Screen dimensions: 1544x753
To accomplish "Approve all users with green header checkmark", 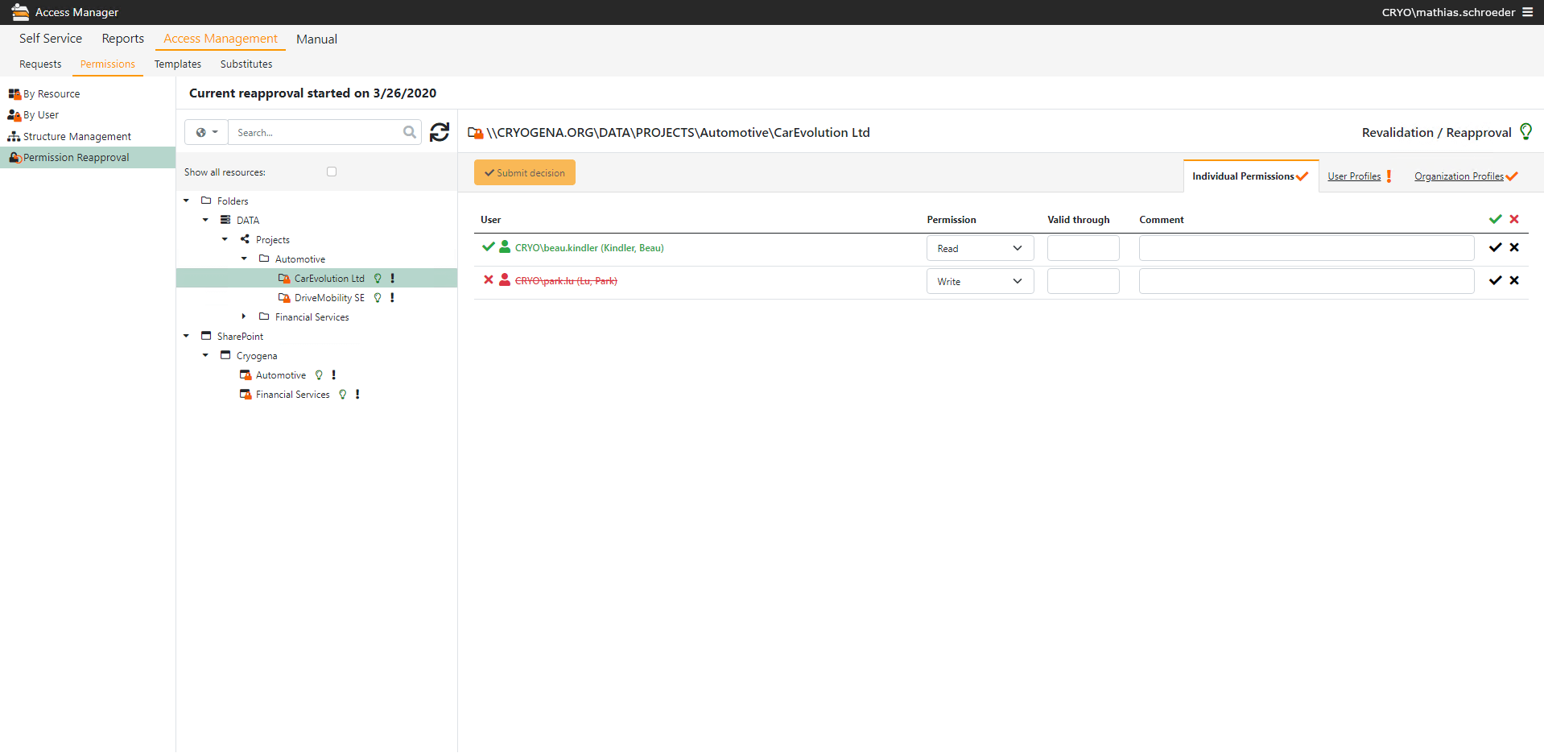I will click(x=1495, y=219).
